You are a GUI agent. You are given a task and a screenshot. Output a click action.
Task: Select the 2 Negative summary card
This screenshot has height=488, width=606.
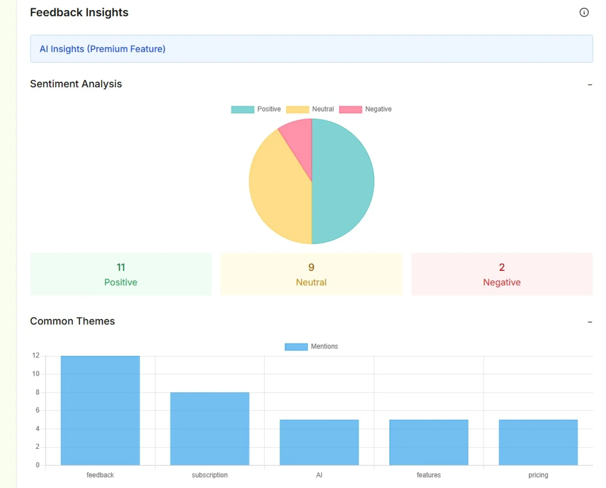tap(502, 274)
